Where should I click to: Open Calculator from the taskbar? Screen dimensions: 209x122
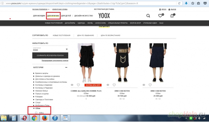click(x=14, y=118)
